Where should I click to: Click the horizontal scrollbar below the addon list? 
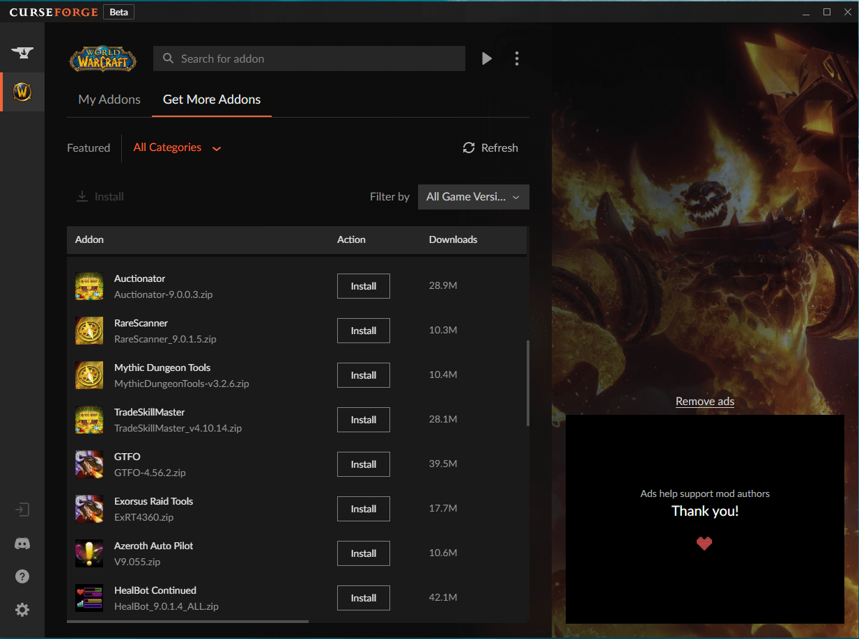187,621
